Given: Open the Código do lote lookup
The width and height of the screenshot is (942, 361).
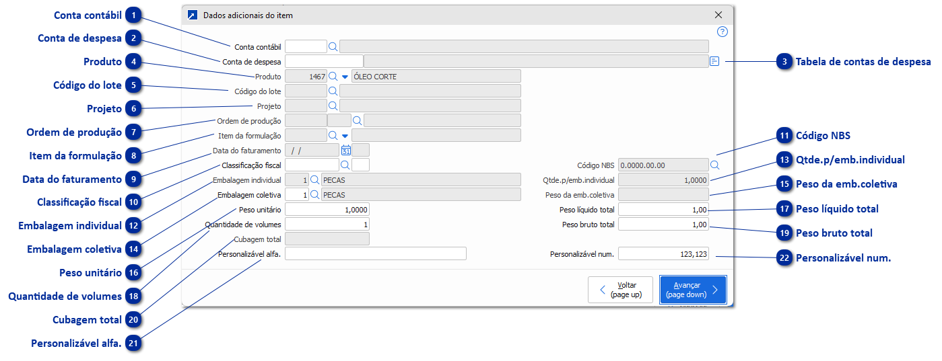Looking at the screenshot, I should [x=333, y=91].
